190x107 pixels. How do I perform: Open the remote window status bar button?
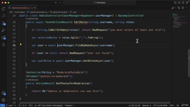(x=2, y=106)
